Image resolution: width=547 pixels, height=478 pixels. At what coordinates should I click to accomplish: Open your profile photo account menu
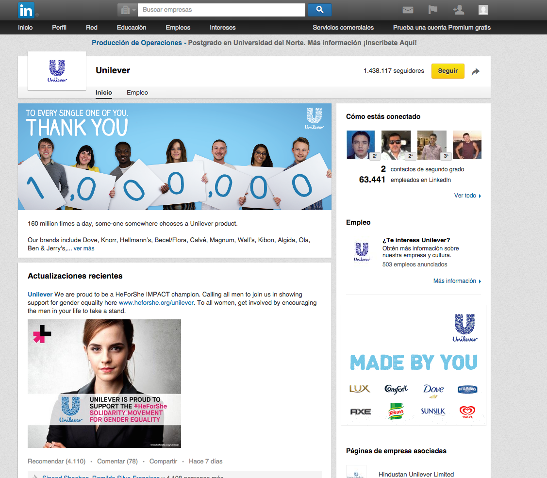point(483,10)
